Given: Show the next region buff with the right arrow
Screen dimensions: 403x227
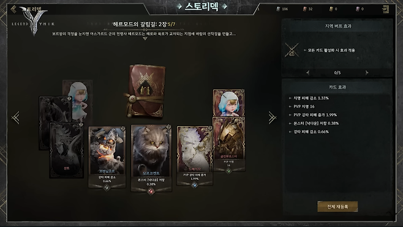Looking at the screenshot, I should coord(367,73).
